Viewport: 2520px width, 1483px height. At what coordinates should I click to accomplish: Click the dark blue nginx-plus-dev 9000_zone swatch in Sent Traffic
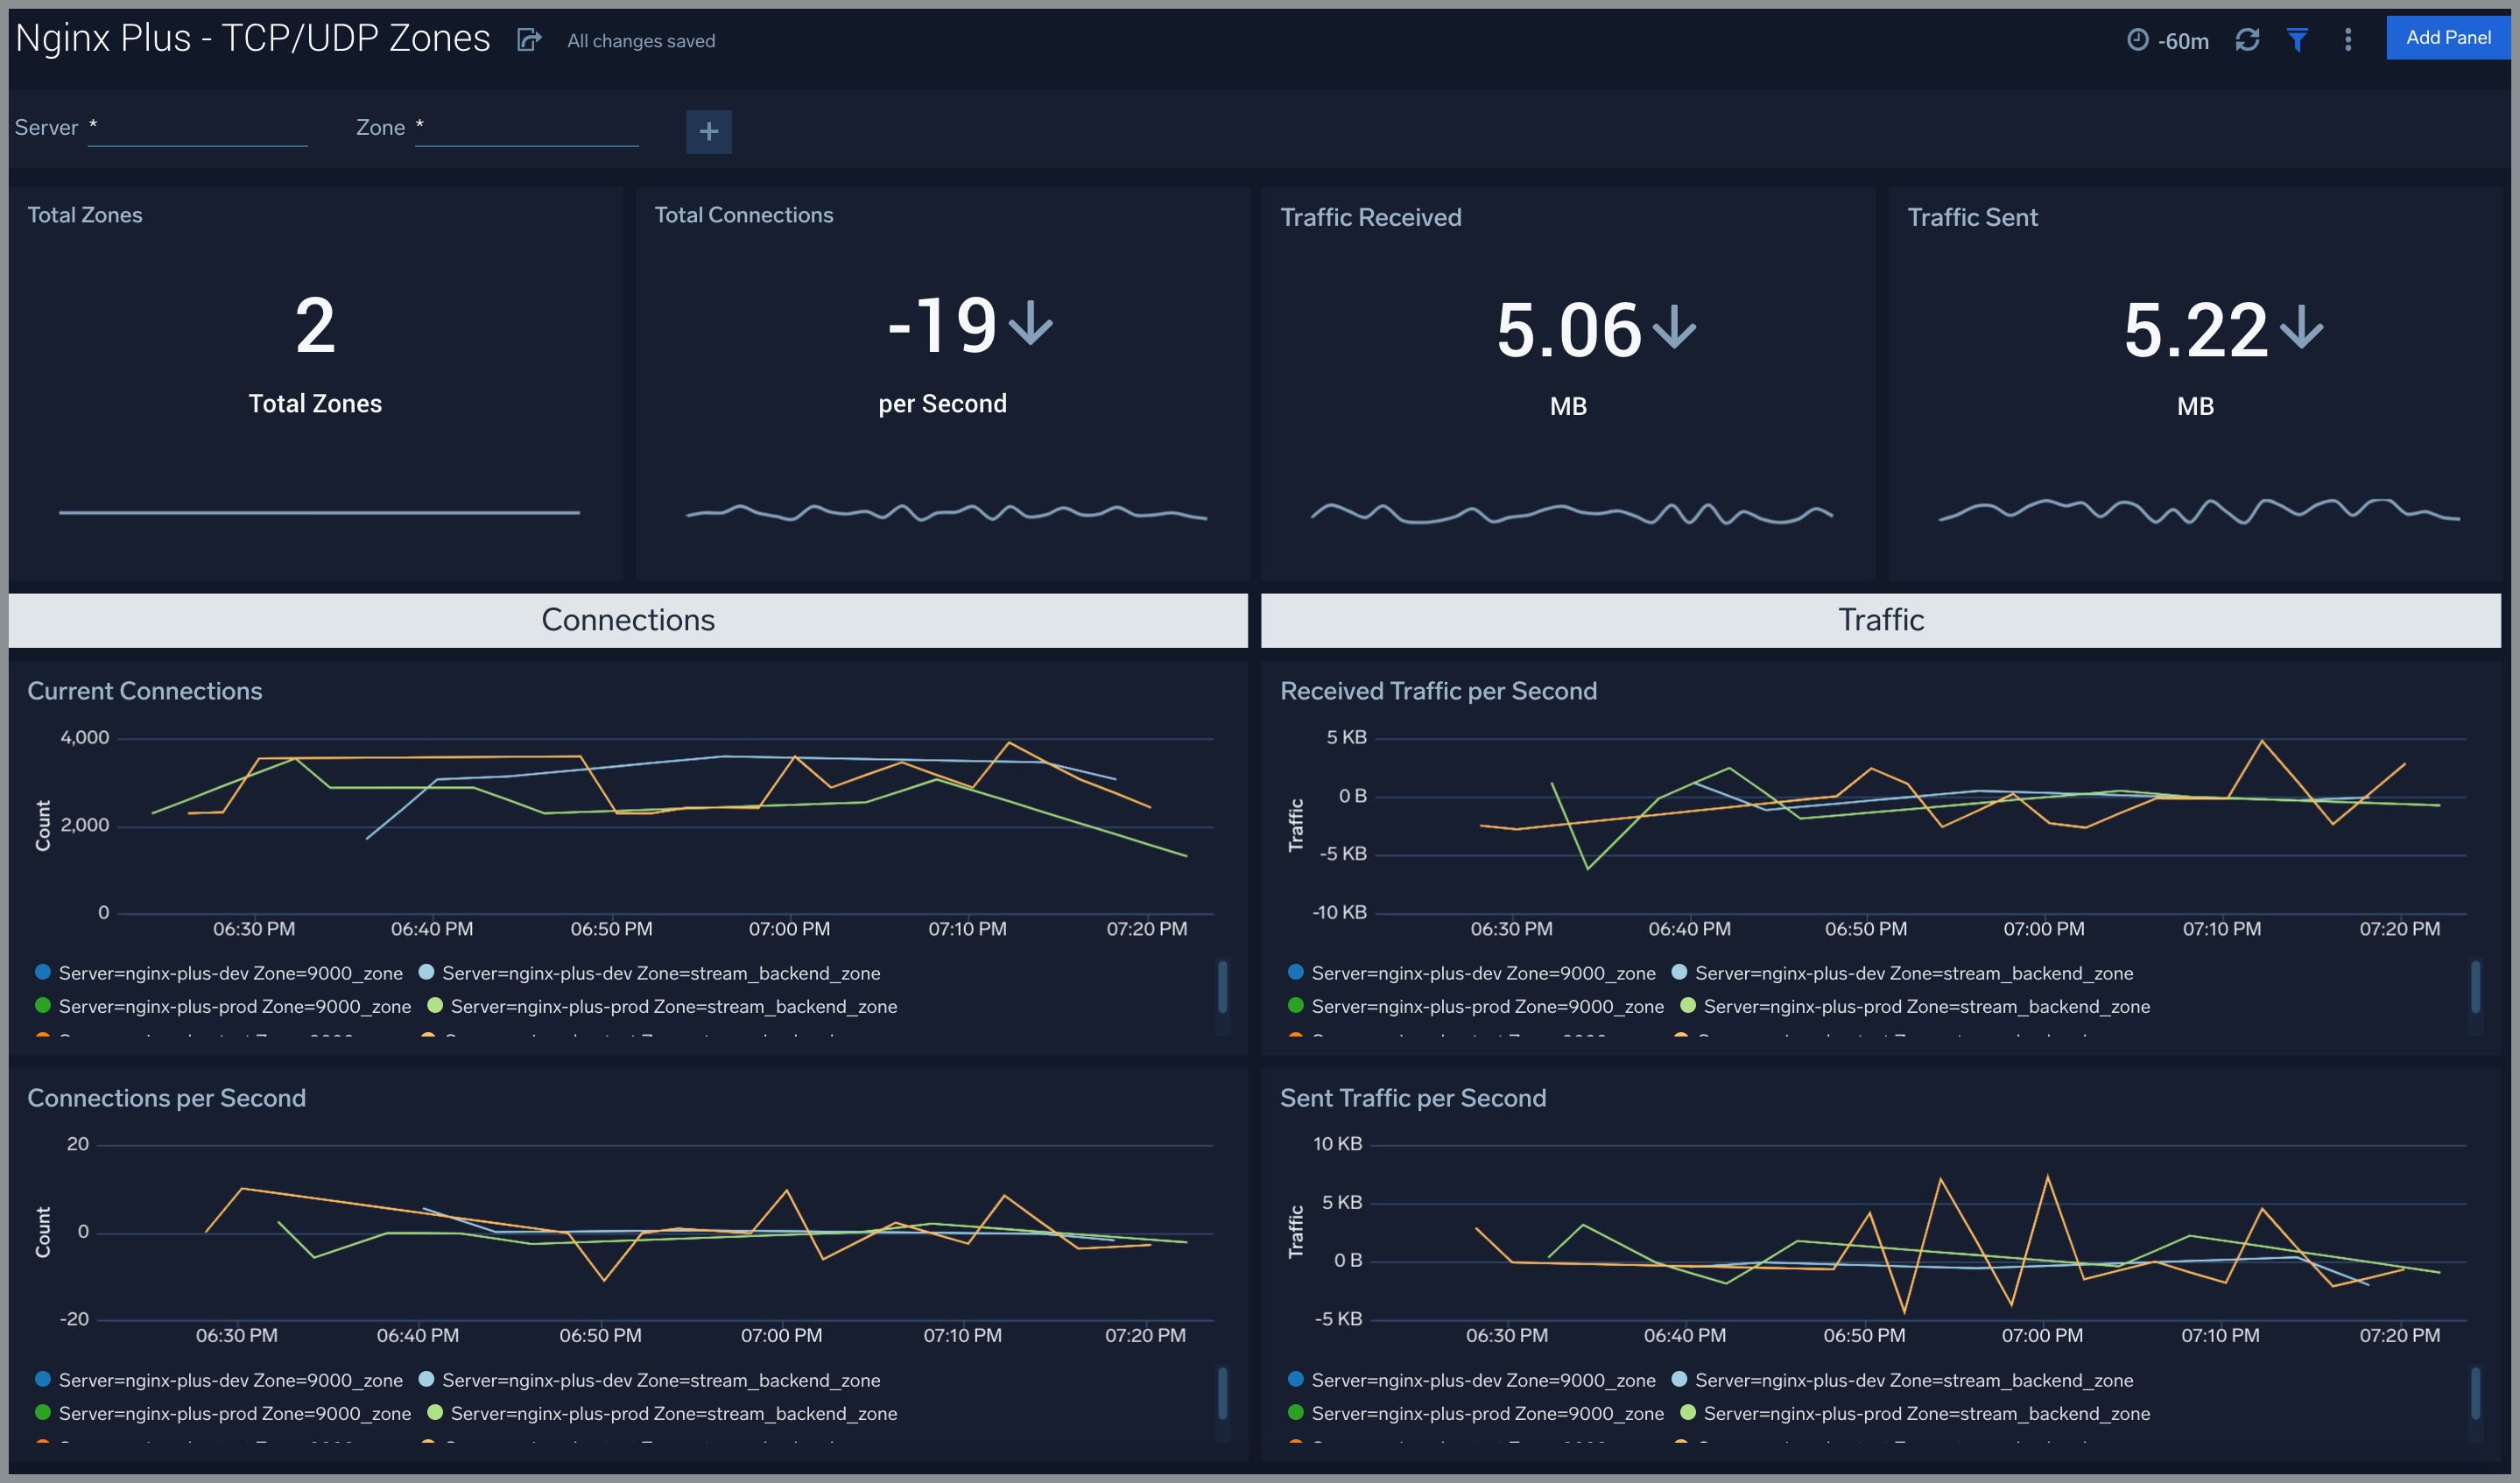point(1295,1379)
